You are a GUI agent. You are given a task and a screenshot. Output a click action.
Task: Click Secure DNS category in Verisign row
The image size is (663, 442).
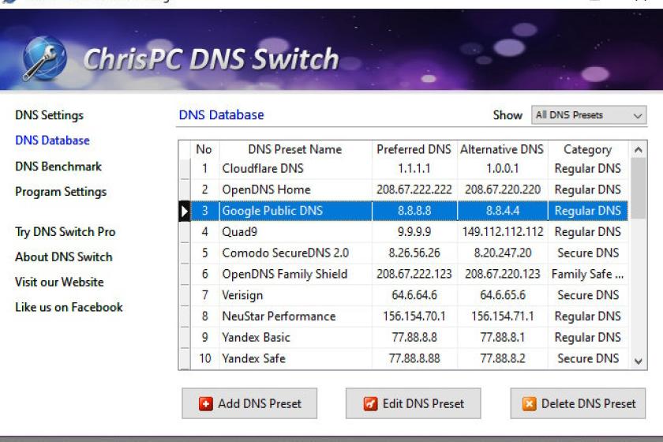click(x=588, y=295)
